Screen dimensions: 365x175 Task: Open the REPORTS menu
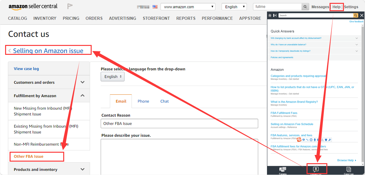186,18
